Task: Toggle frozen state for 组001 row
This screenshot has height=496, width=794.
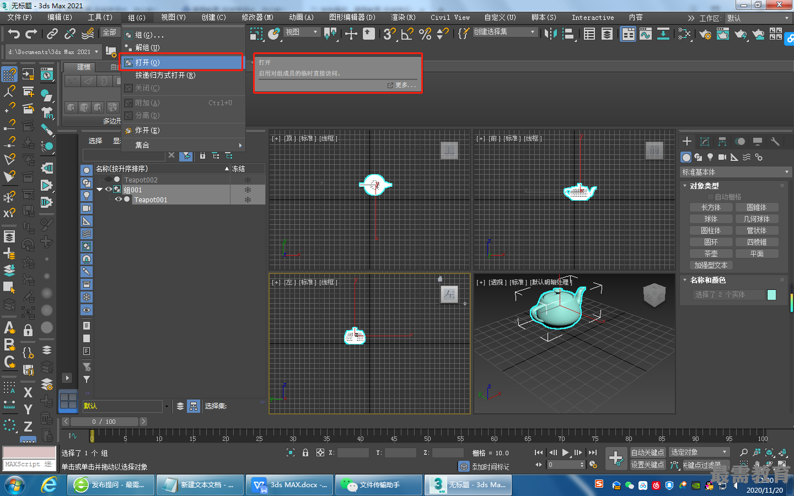Action: click(248, 190)
